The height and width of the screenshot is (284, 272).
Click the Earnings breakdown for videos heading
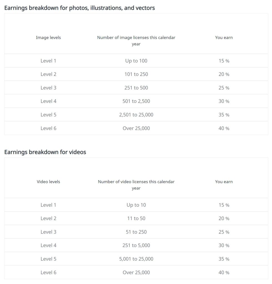[x=45, y=152]
